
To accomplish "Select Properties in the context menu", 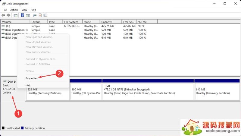I will (x=32, y=78).
